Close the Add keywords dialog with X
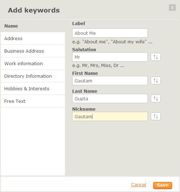Screen dimensions: 180x192 tap(172, 8)
